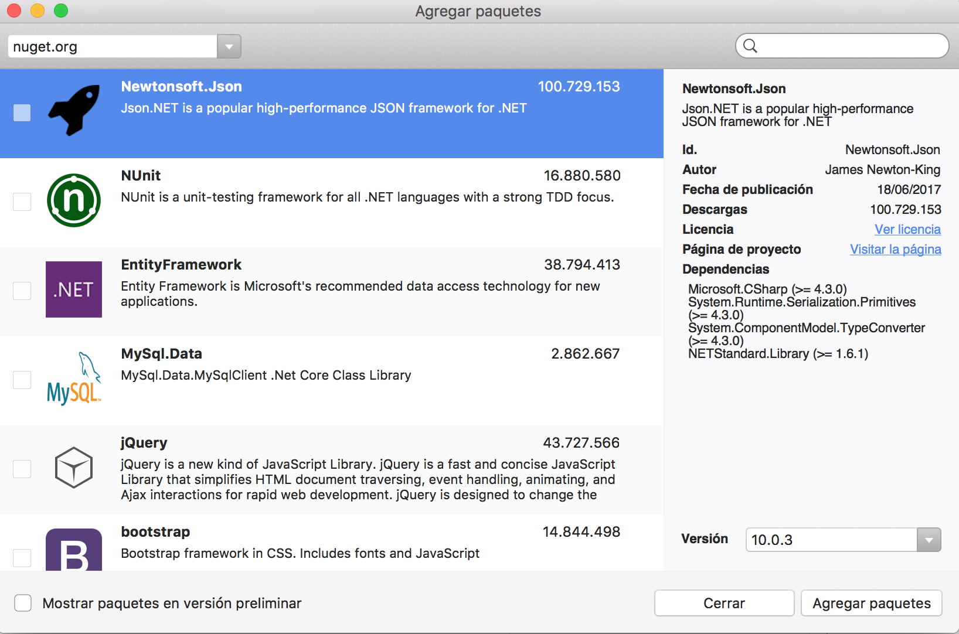This screenshot has height=634, width=959.
Task: Click the bootstrap B logo icon
Action: pyautogui.click(x=74, y=550)
